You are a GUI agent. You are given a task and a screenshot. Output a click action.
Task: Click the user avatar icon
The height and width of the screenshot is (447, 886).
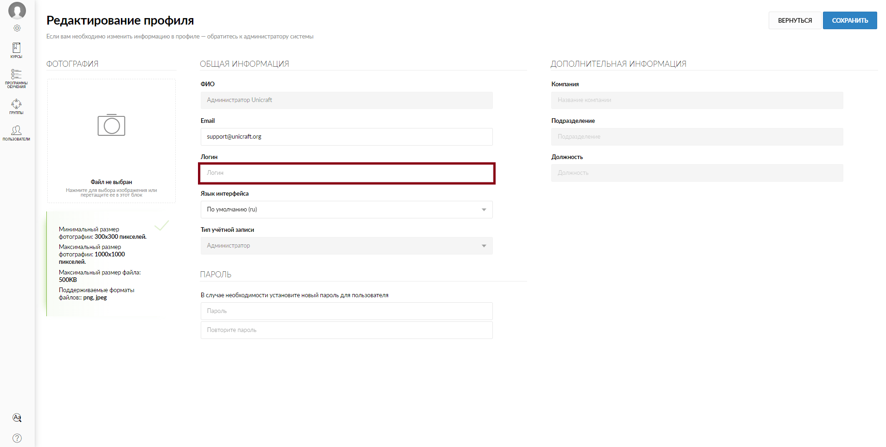(x=17, y=11)
